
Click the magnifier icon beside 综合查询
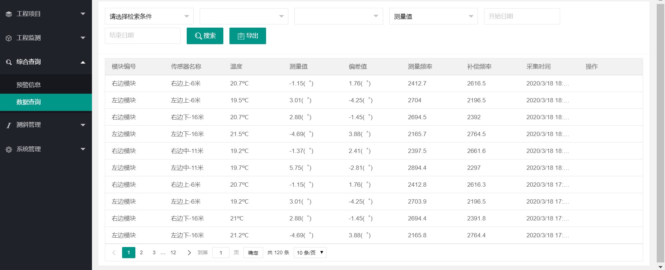(x=9, y=62)
